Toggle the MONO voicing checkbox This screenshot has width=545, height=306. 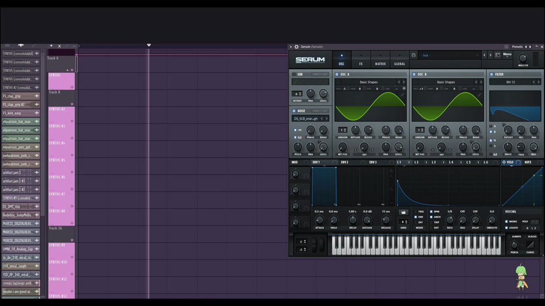click(x=507, y=222)
